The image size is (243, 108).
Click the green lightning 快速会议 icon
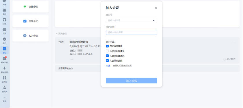pyautogui.click(x=25, y=6)
